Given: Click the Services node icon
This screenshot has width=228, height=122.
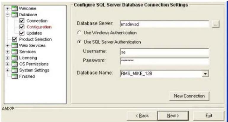Looking at the screenshot, I should click(15, 52).
